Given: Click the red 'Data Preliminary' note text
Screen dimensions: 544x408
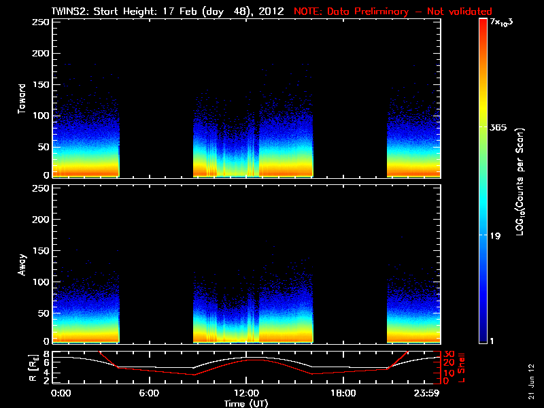Looking at the screenshot, I should pyautogui.click(x=393, y=12).
